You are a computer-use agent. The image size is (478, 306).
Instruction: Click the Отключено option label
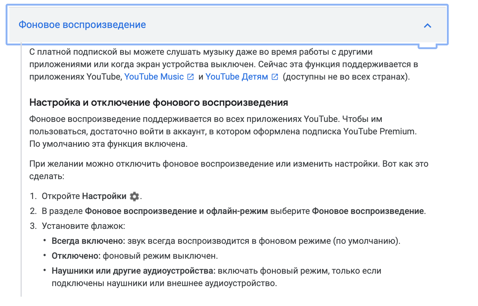76,256
